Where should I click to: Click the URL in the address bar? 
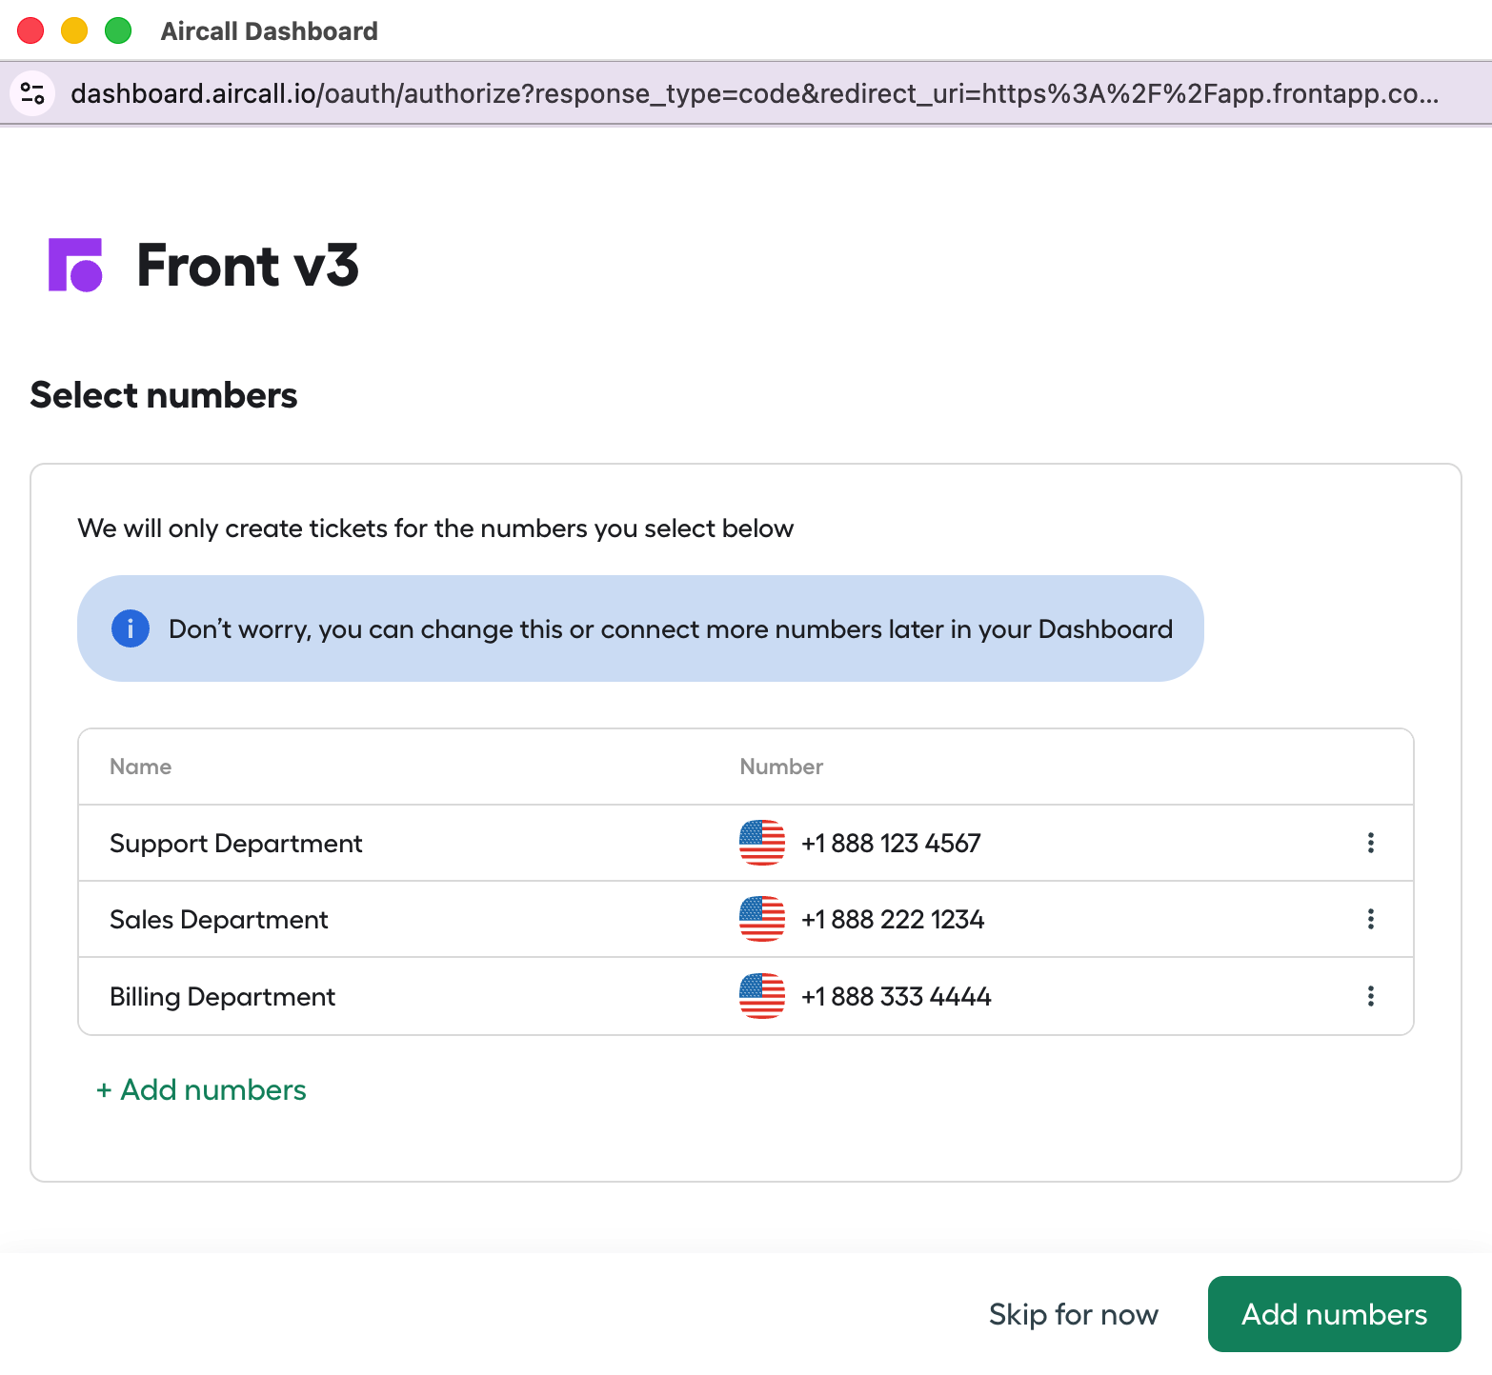coord(753,93)
